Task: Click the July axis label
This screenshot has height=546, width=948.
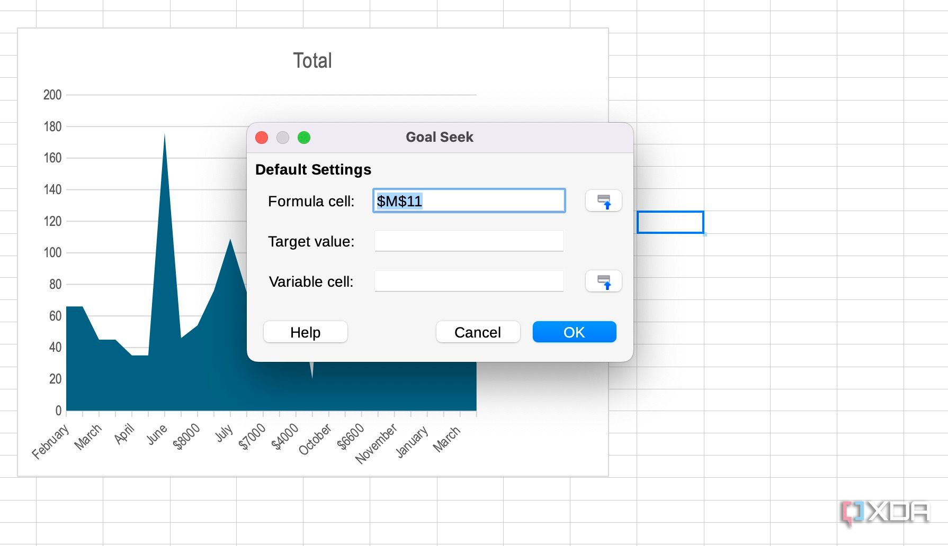Action: [223, 433]
